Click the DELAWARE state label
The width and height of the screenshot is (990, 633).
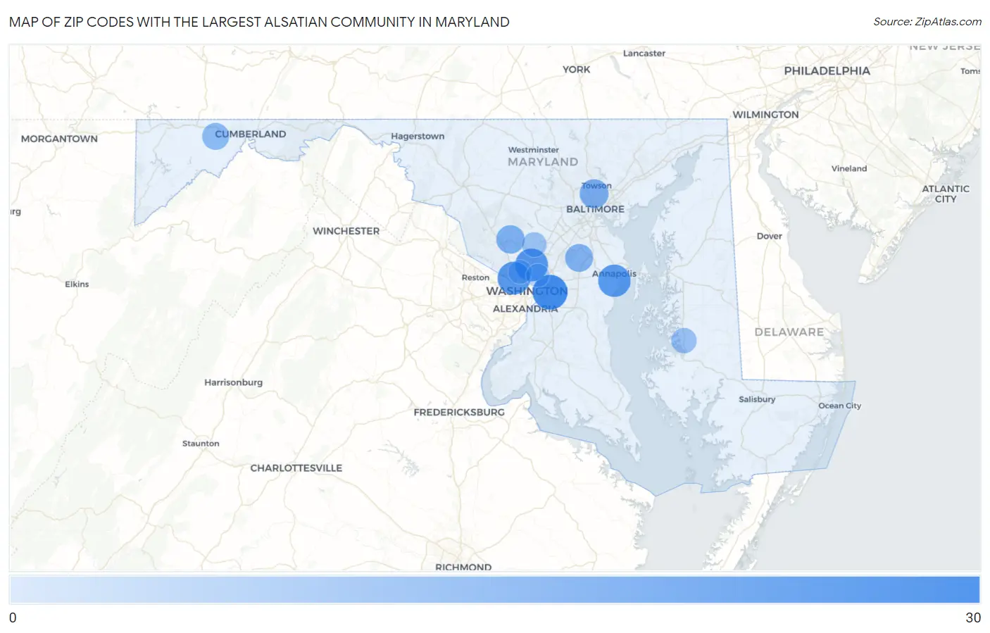pyautogui.click(x=789, y=332)
